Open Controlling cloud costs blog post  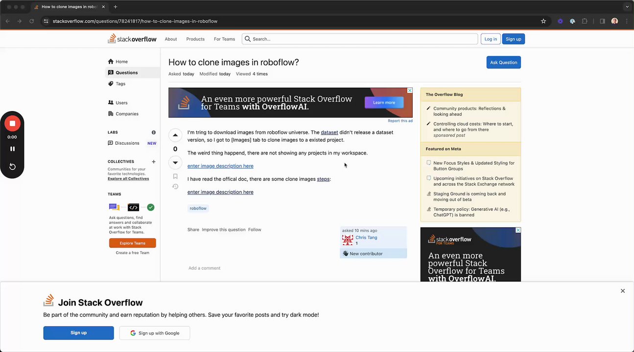[x=473, y=127]
